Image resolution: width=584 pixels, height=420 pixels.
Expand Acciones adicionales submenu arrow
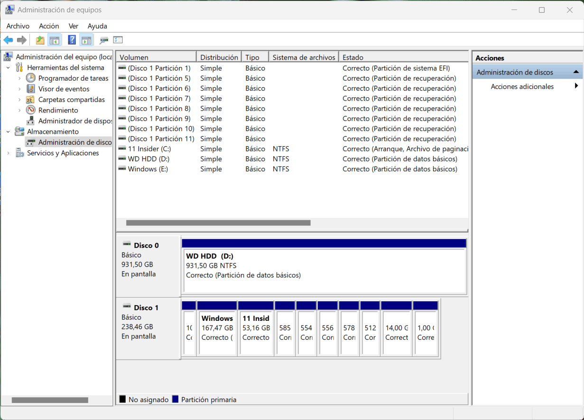(x=576, y=86)
